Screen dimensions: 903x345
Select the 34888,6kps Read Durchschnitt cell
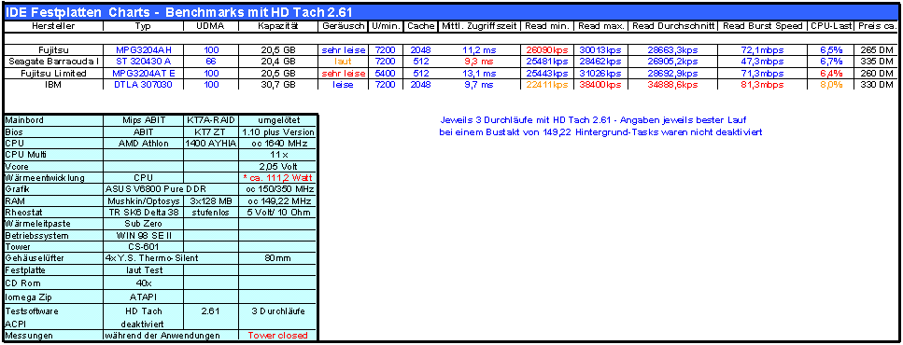[673, 85]
